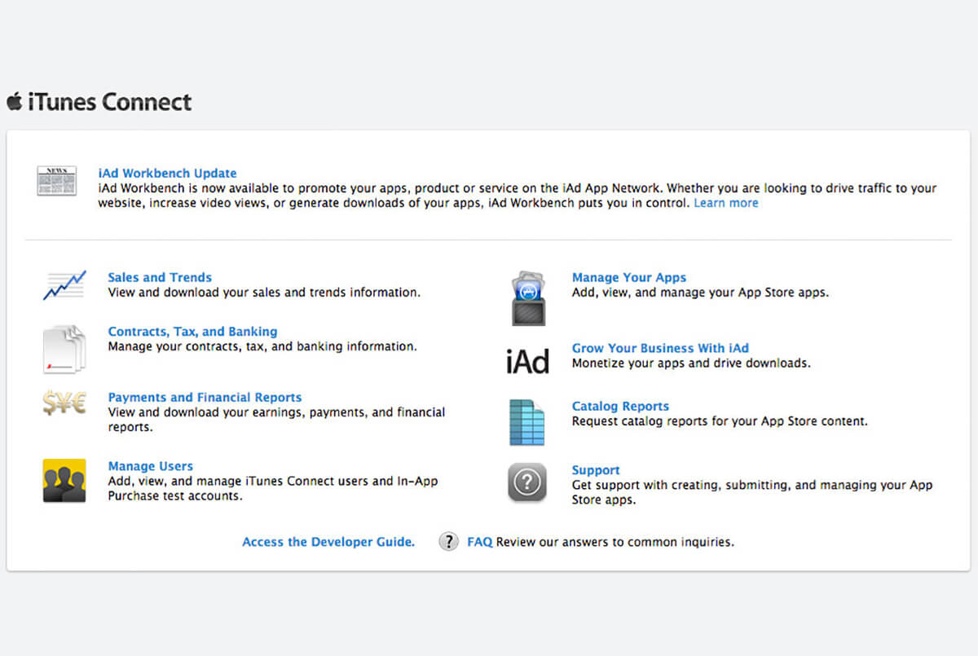Image resolution: width=978 pixels, height=656 pixels.
Task: Go to Contracts, Tax, and Banking
Action: coord(192,332)
